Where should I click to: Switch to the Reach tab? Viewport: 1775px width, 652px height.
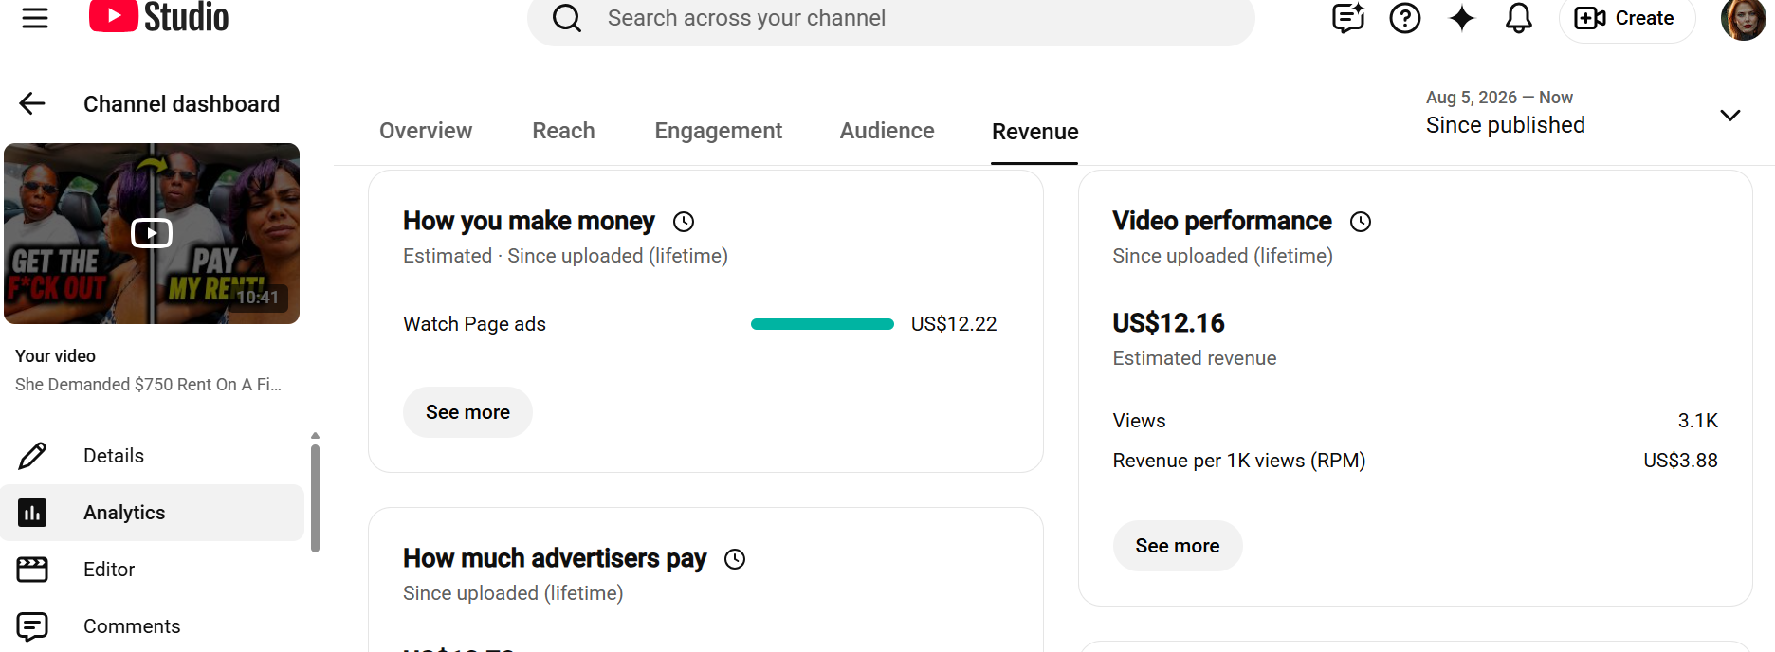(563, 131)
